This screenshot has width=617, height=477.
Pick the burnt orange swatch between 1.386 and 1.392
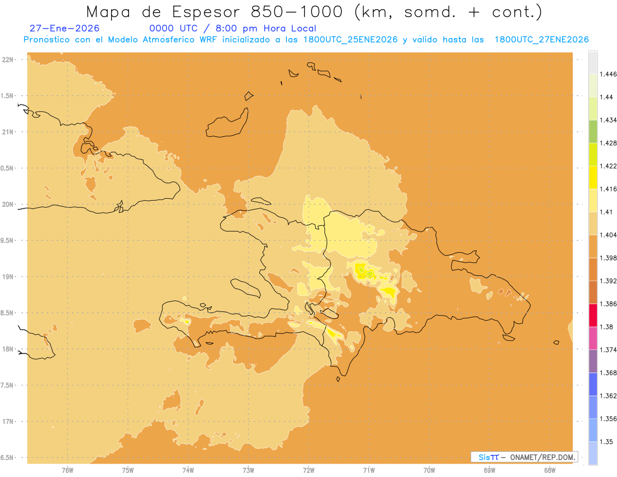click(593, 292)
